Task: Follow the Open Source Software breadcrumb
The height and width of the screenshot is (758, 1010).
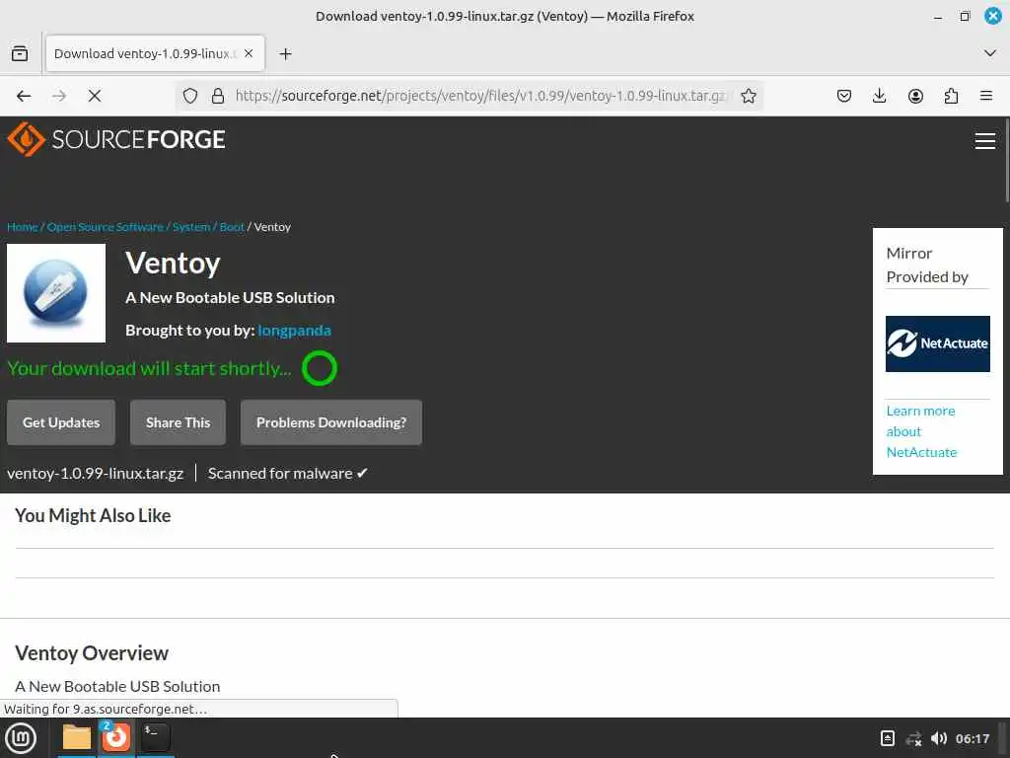Action: 105,227
